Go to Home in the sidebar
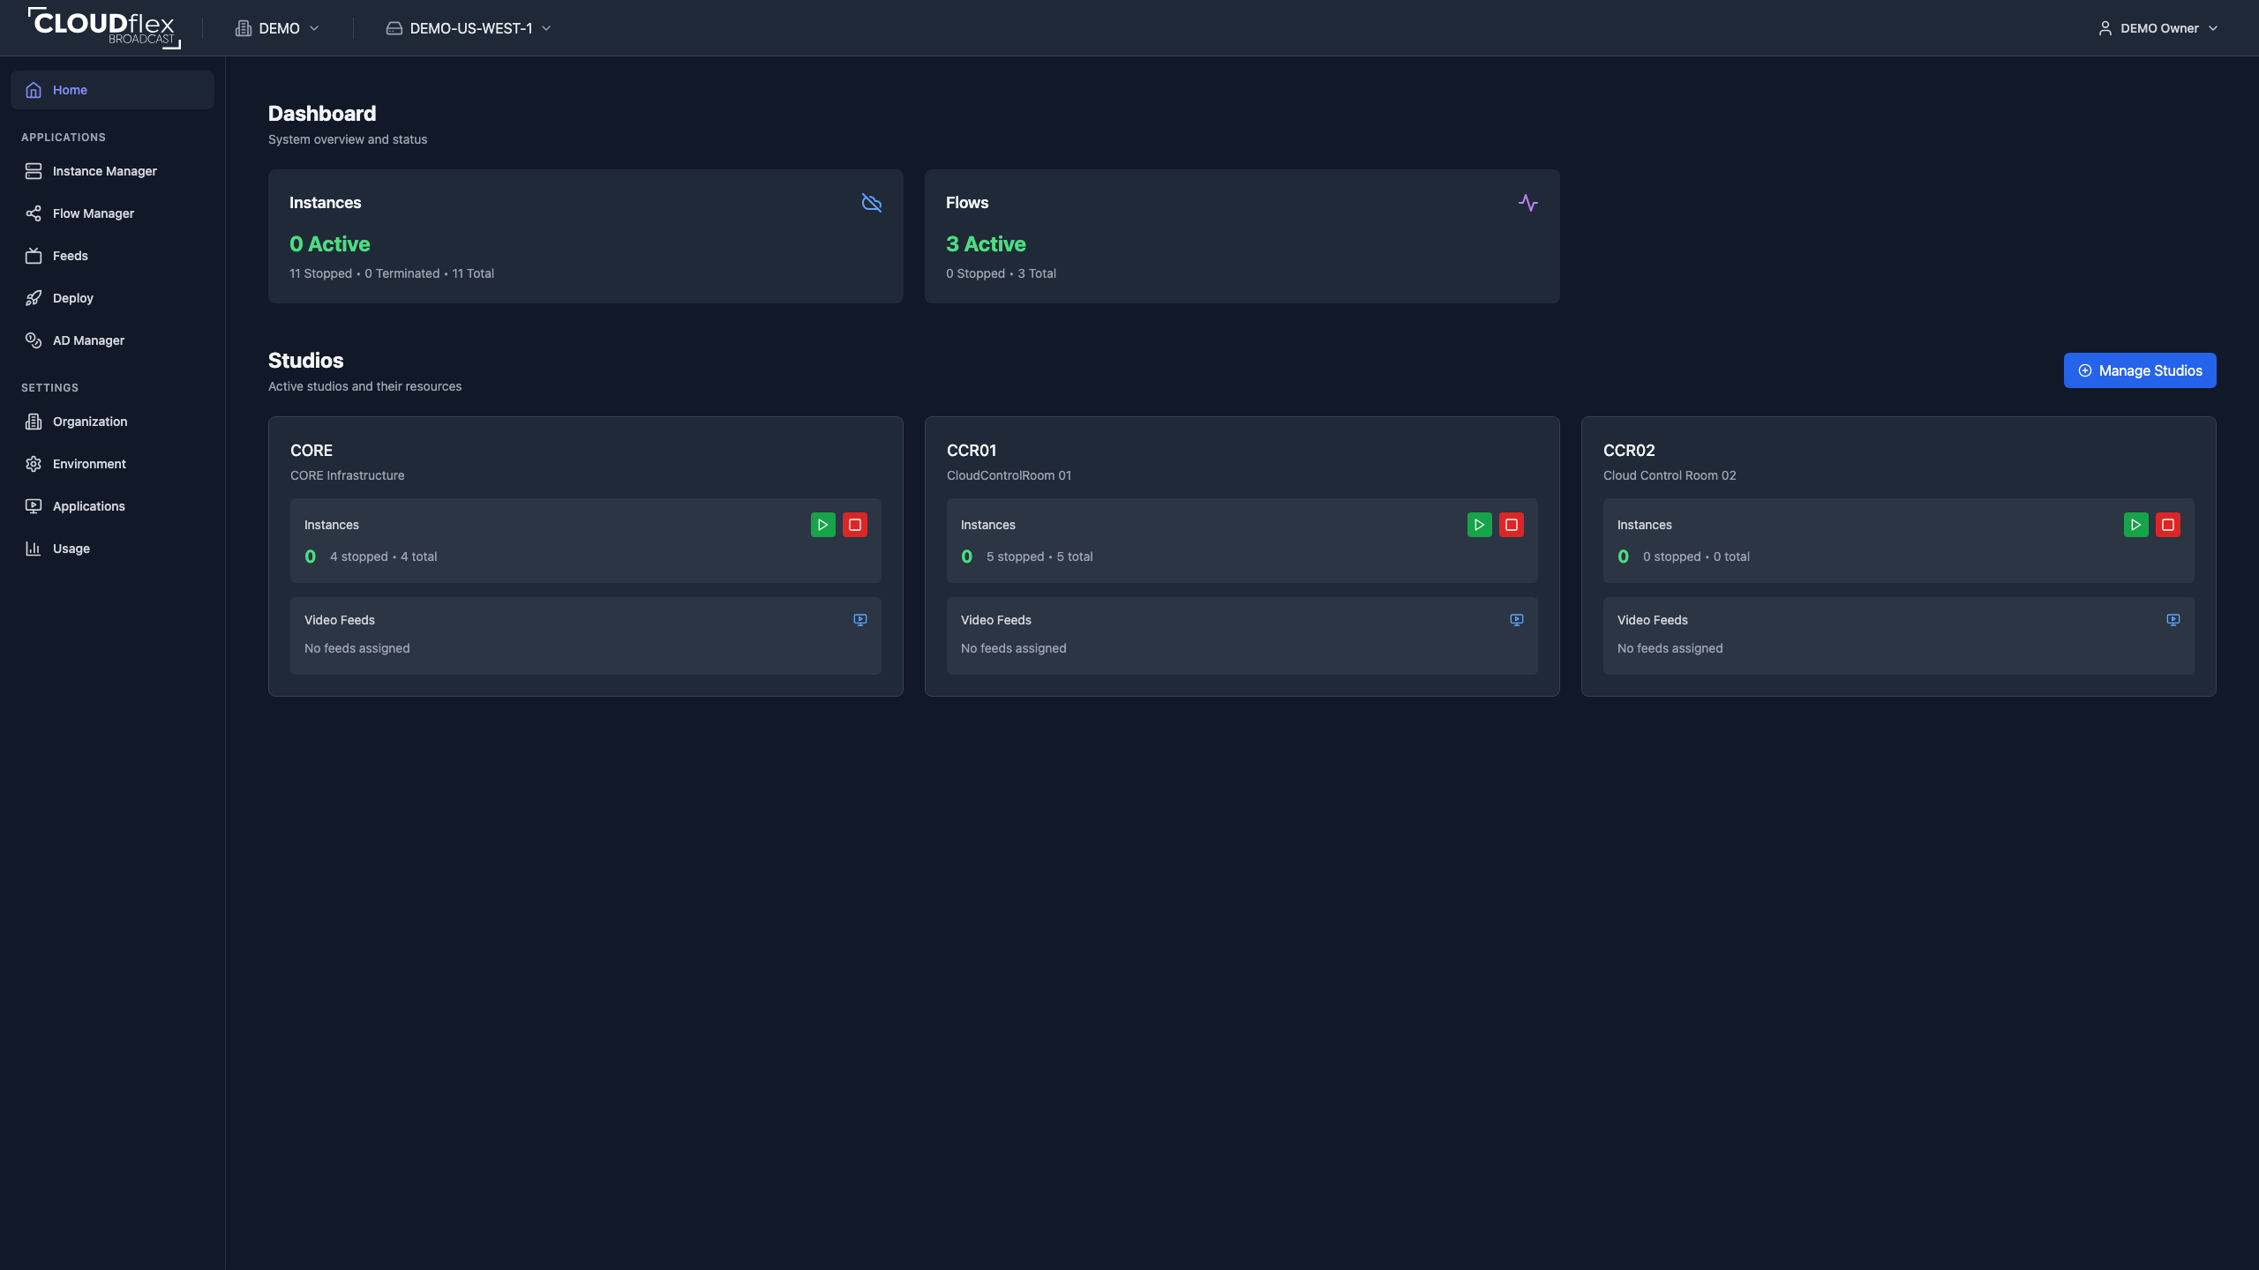Viewport: 2259px width, 1270px height. pos(112,90)
